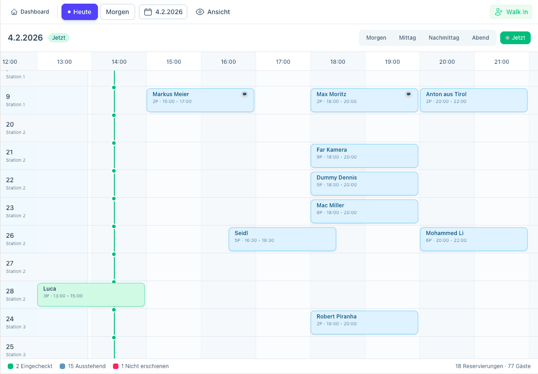Jump to Abend time section
This screenshot has width=538, height=374.
tap(480, 38)
